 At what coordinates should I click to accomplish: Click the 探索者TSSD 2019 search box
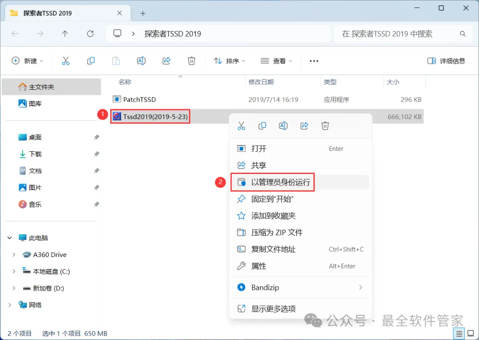(403, 34)
